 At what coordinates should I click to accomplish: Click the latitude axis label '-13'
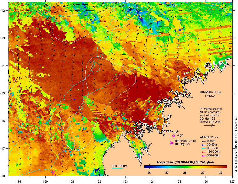coord(3,38)
